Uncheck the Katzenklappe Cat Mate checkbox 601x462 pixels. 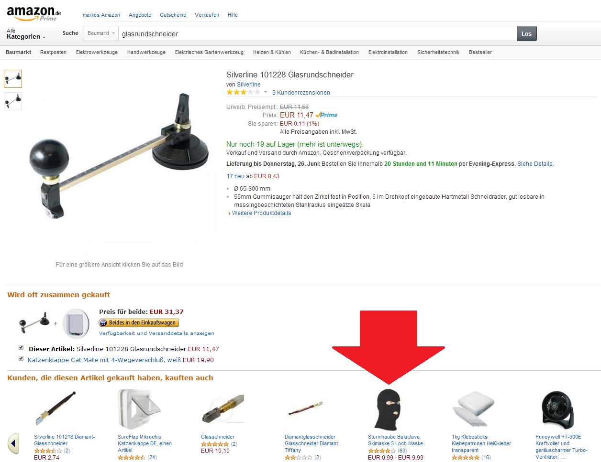(x=21, y=358)
